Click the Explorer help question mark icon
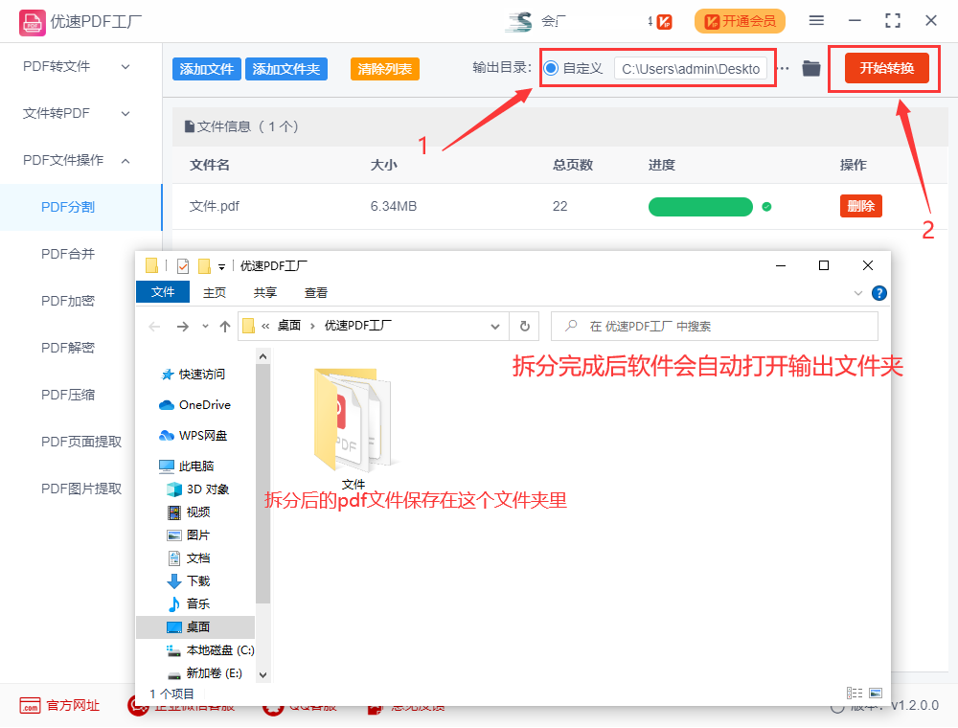Image resolution: width=958 pixels, height=728 pixels. click(x=878, y=293)
